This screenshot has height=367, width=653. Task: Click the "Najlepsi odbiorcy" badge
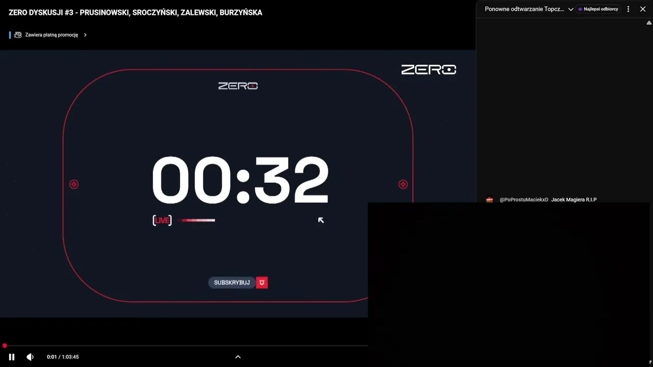pos(598,9)
